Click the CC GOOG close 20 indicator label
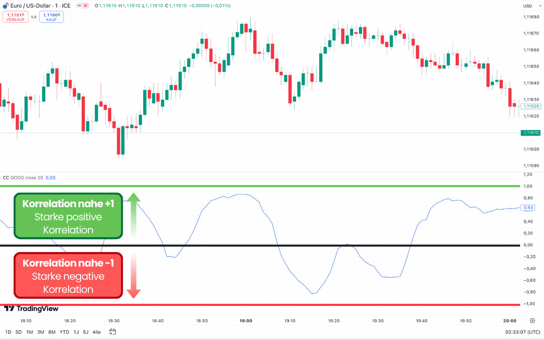Viewport: 544px width, 340px height. coord(23,178)
